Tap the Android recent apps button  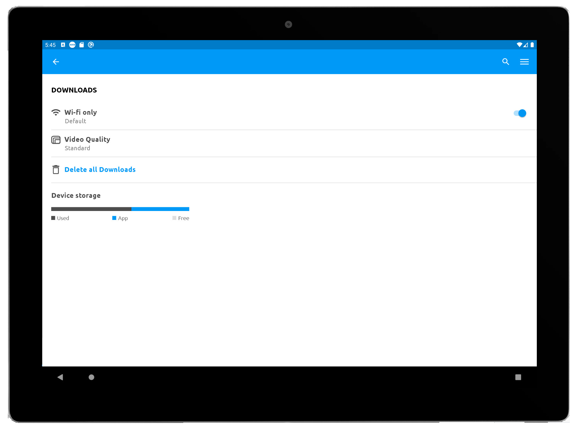click(518, 377)
